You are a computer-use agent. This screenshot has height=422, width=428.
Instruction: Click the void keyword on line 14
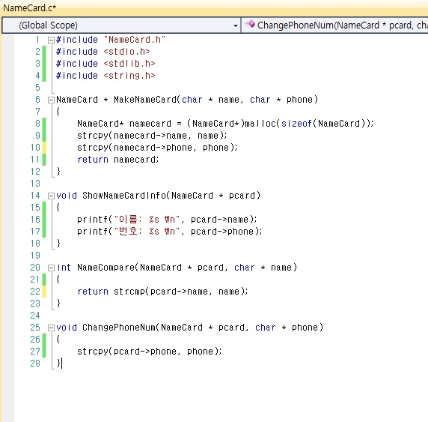pyautogui.click(x=67, y=196)
